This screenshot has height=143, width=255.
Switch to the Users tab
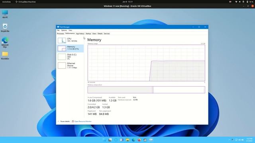pyautogui.click(x=94, y=33)
